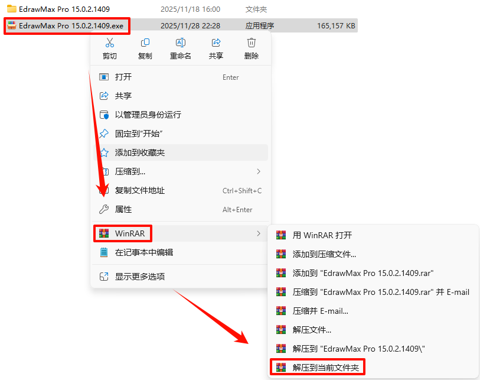This screenshot has height=380, width=480.
Task: Select the EdrawMax Pro 15.0.2.1409 folder
Action: click(x=64, y=9)
